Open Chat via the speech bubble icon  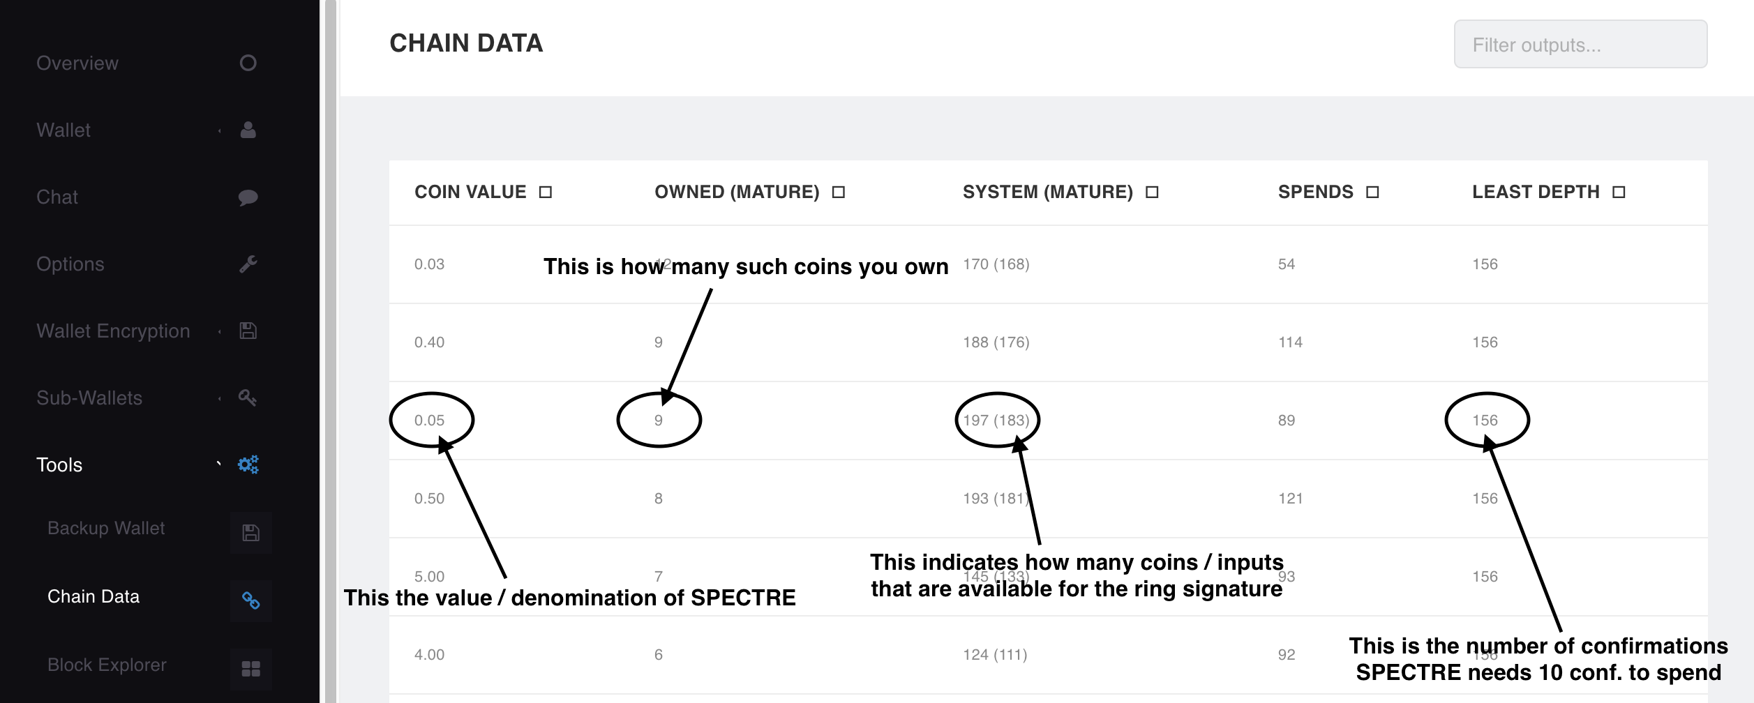[x=248, y=197]
